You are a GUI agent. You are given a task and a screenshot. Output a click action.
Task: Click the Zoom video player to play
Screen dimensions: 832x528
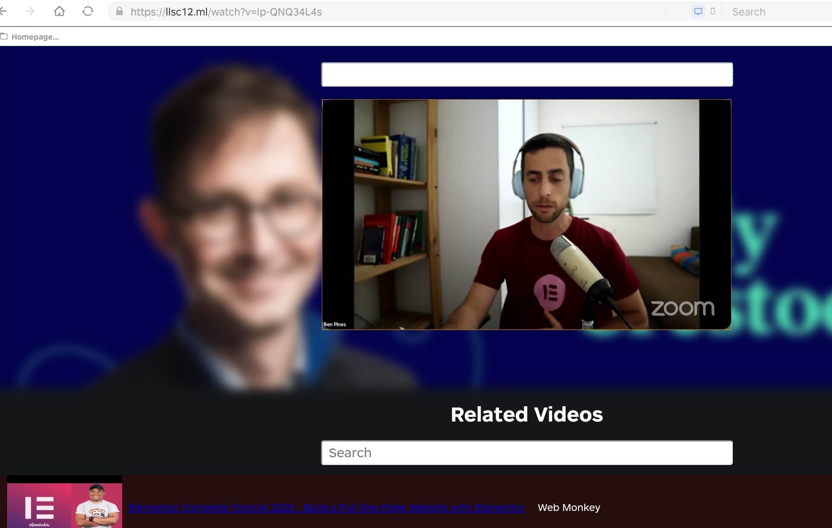pyautogui.click(x=526, y=214)
